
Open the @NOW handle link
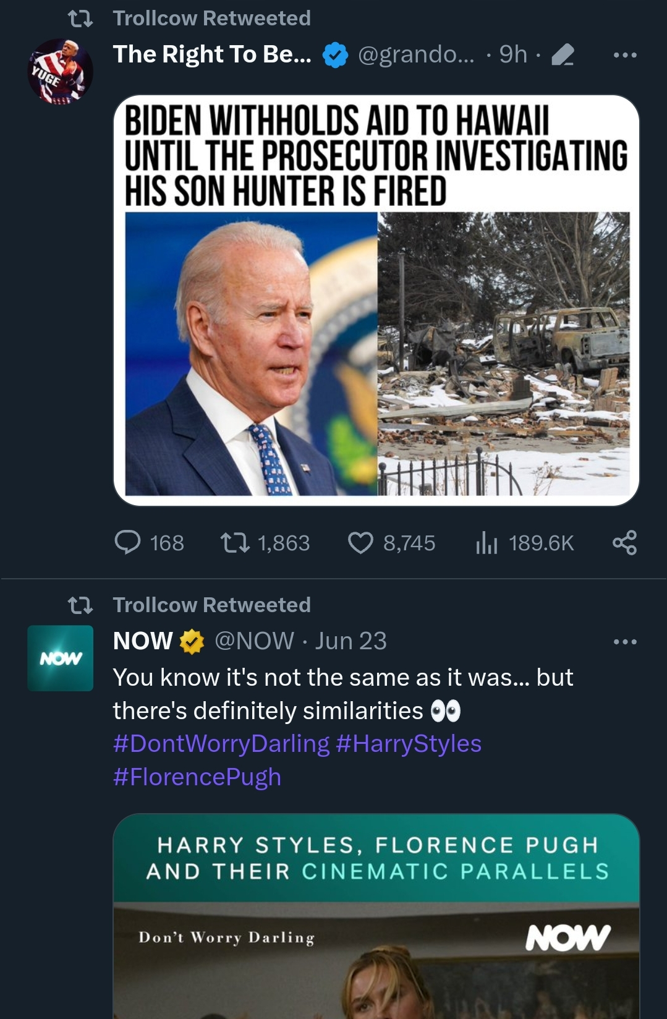click(x=254, y=641)
